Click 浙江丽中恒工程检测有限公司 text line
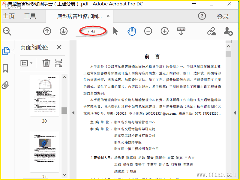 point(136,149)
